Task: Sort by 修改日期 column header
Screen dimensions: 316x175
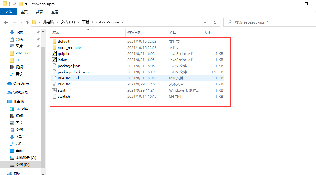Action: coord(134,33)
